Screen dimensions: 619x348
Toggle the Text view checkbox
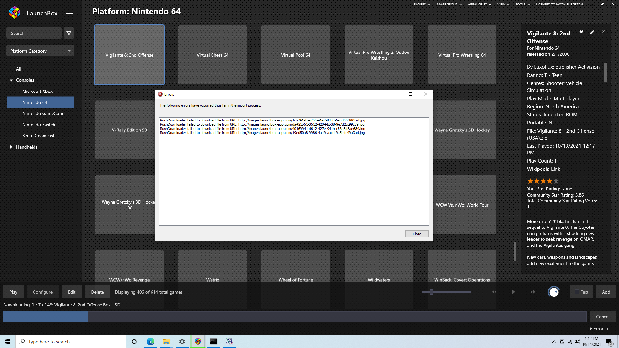point(577,292)
